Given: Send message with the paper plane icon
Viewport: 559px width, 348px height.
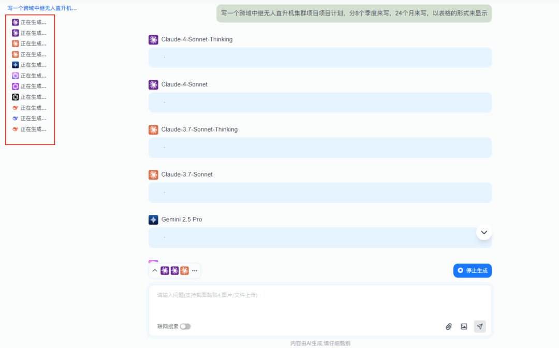Looking at the screenshot, I should [x=480, y=327].
